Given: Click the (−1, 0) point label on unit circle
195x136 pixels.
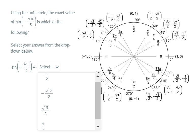Looking at the screenshot, I should tap(87, 56).
